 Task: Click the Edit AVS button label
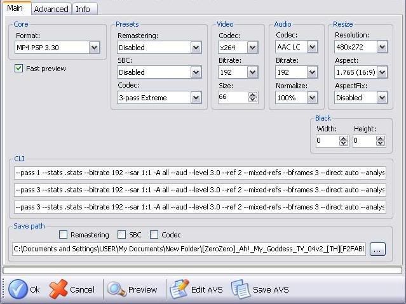click(207, 289)
